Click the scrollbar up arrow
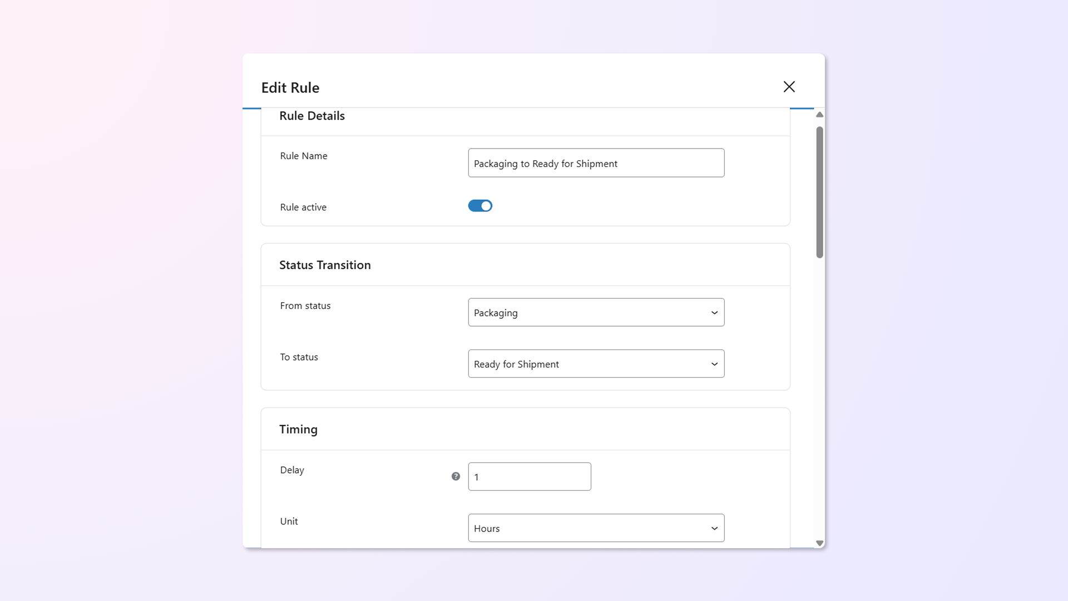1068x601 pixels. click(x=819, y=115)
